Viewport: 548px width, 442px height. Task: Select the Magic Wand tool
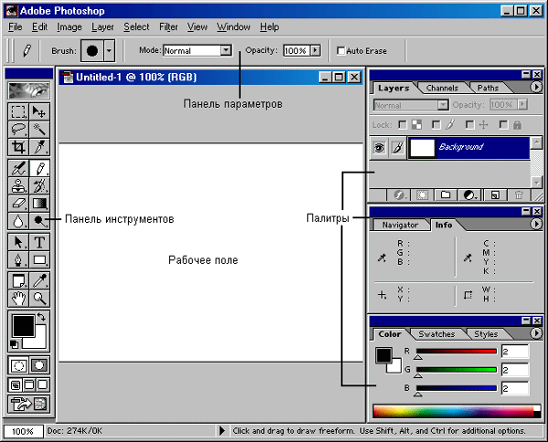pos(39,130)
